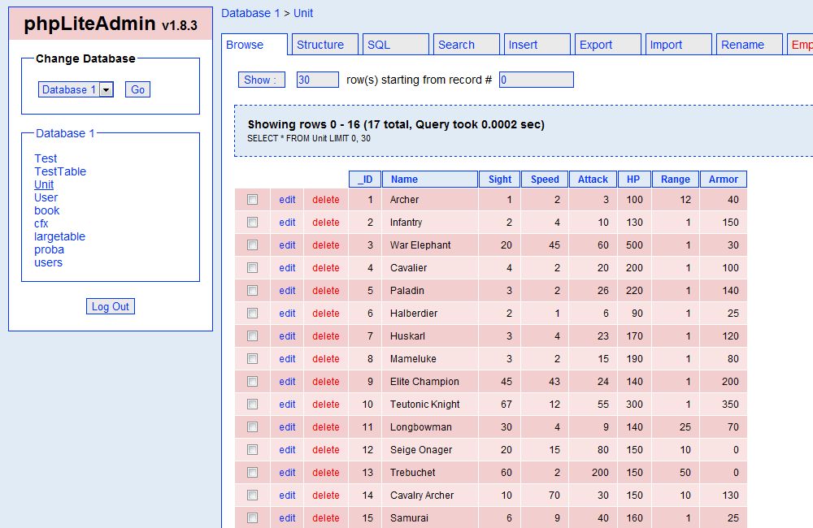Switch to the Structure tab
The height and width of the screenshot is (528, 813).
coord(324,44)
